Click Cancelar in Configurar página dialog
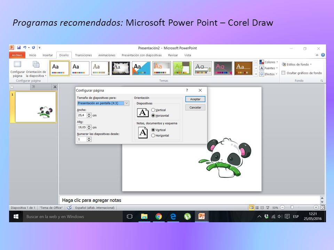Viewport: 334px width, 250px height. (x=195, y=107)
